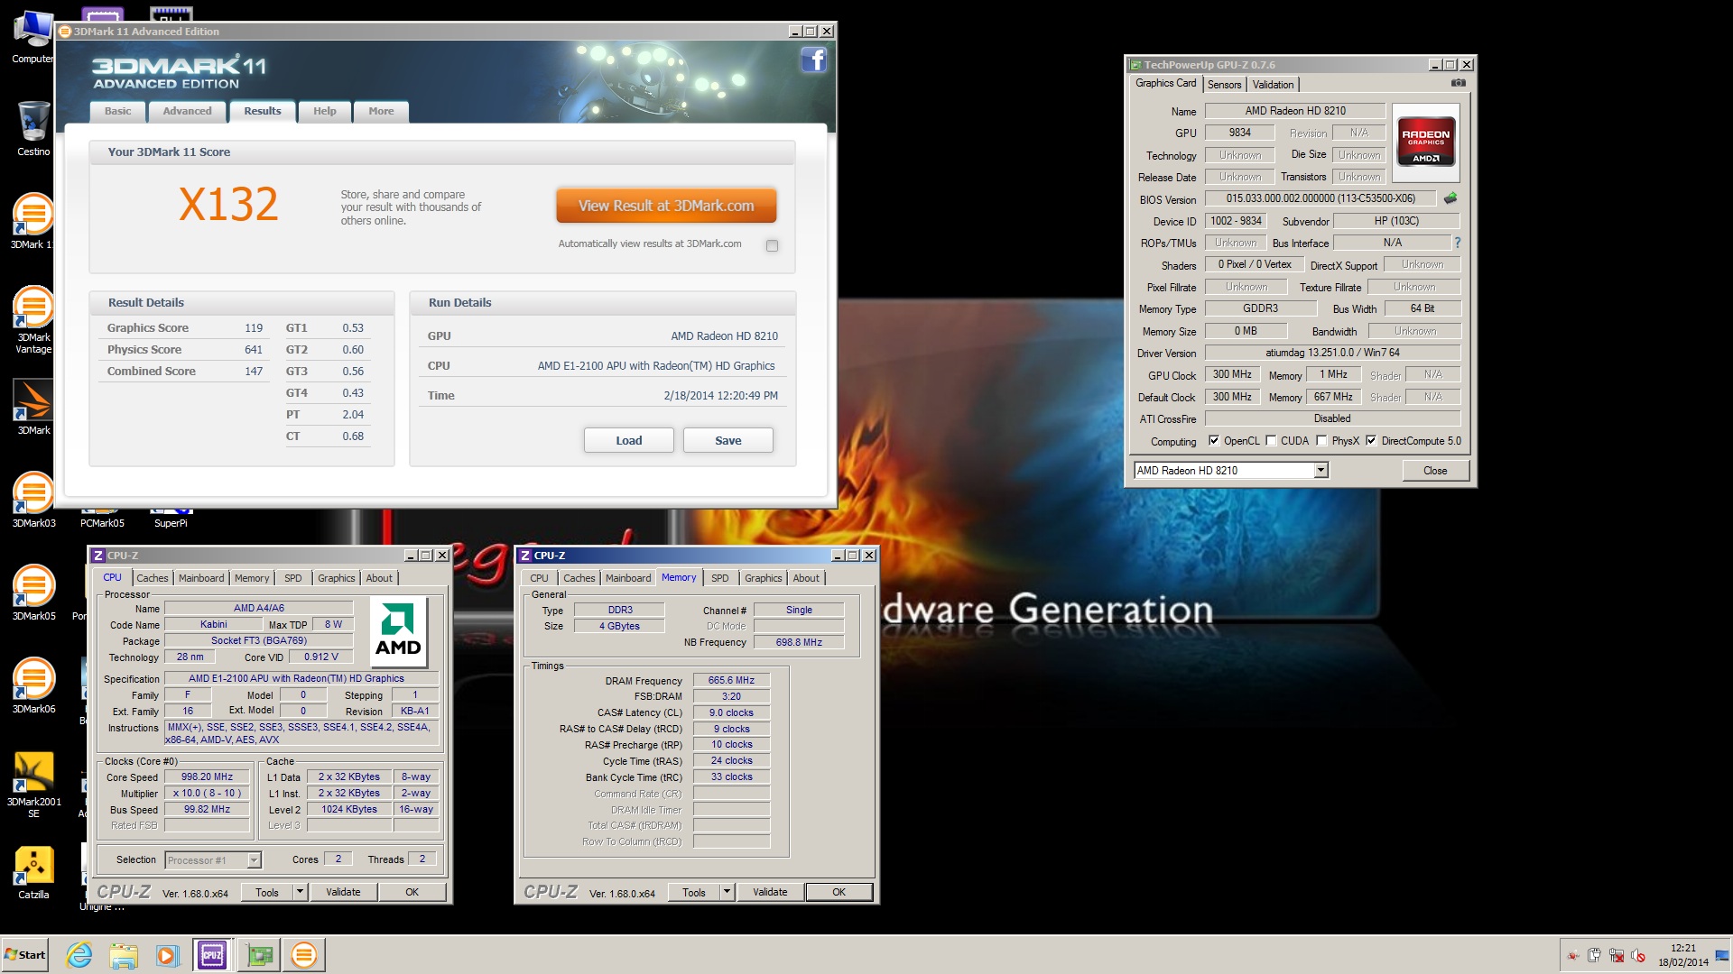Image resolution: width=1733 pixels, height=974 pixels.
Task: Open the AMD Radeon HD 8210 card dropdown
Action: coord(1321,470)
